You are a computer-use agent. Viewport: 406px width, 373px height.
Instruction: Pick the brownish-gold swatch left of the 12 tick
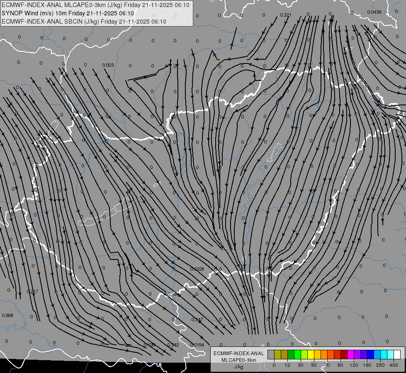coord(284,354)
